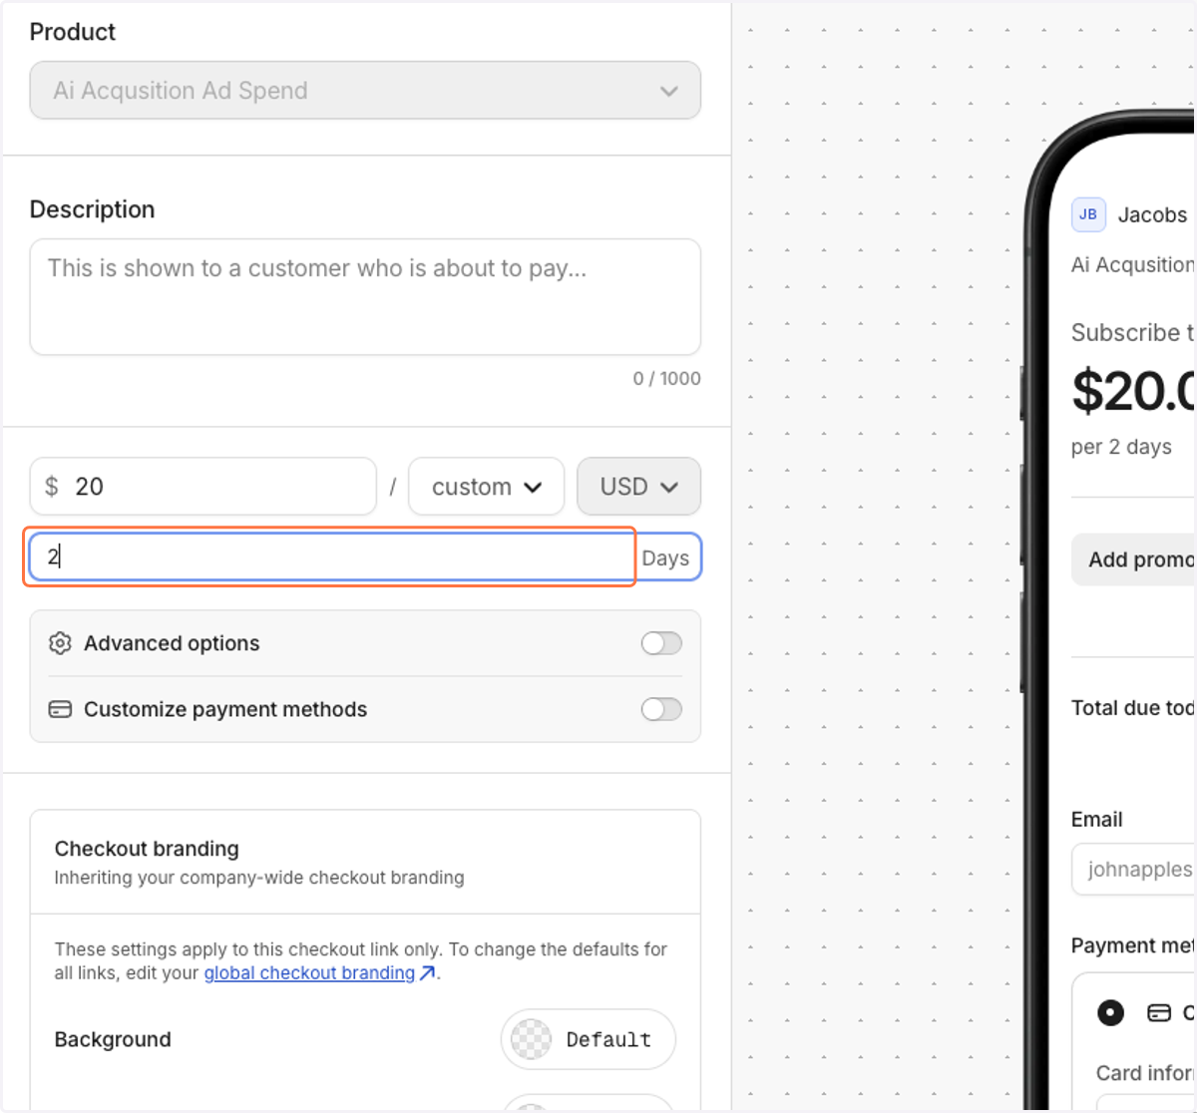Click the Checkout branding heading
Image resolution: width=1197 pixels, height=1113 pixels.
coord(147,849)
